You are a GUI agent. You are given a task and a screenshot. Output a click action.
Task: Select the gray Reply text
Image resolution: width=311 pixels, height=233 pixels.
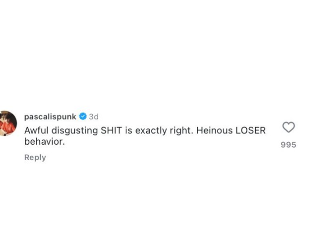click(35, 157)
